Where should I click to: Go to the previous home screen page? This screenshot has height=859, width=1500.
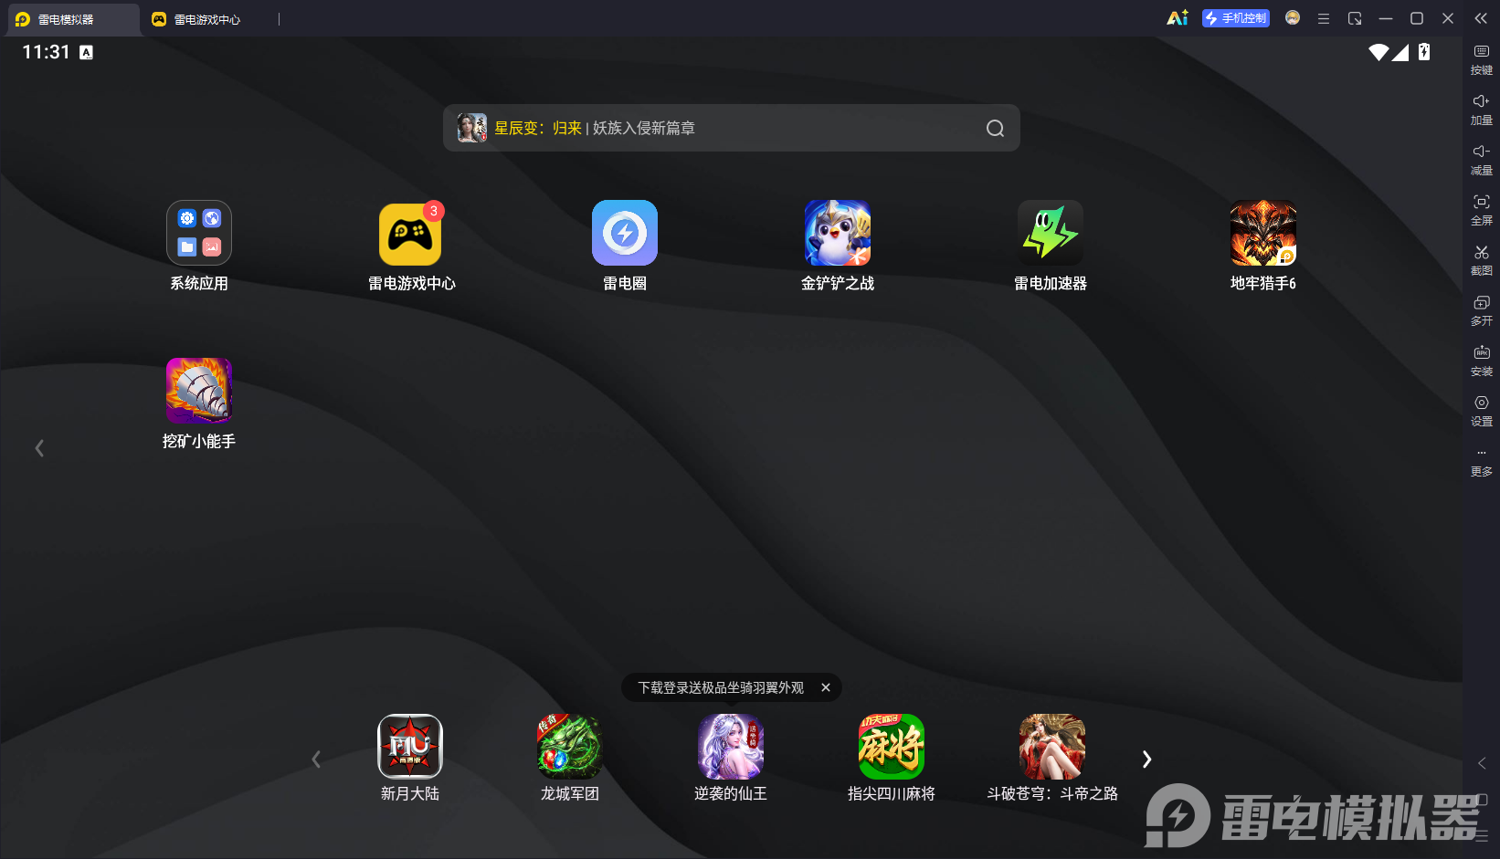pos(39,448)
